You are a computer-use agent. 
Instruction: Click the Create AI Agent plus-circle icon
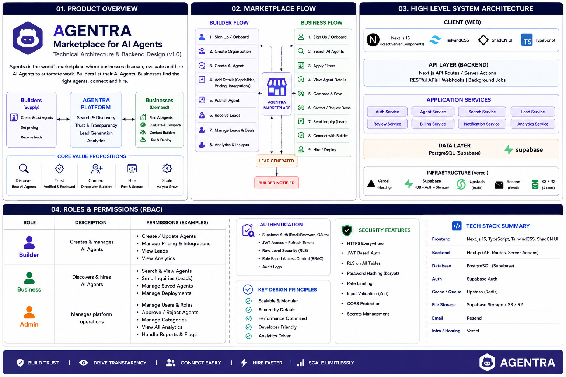[x=202, y=66]
